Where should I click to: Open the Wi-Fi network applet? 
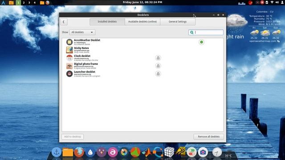pos(272,2)
